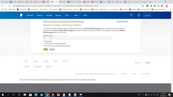Open the footer About link
173x97 pixels.
point(26,67)
